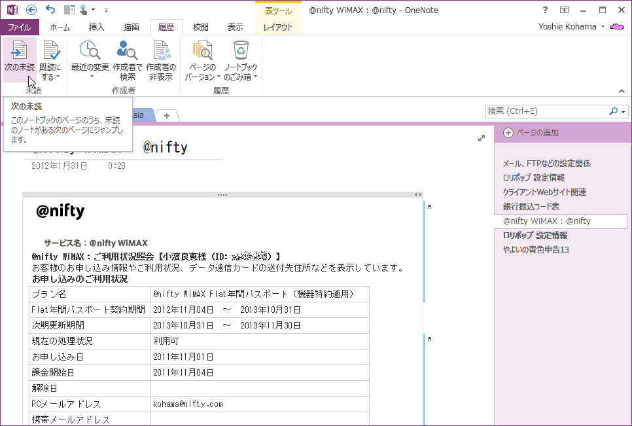Expand Quick Access Toolbar customize arrow
Viewport: 632px width, 426px height.
[x=107, y=10]
